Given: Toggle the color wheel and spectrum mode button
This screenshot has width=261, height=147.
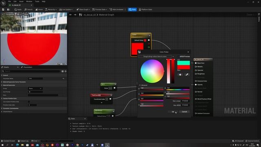Looking at the screenshot, I should pyautogui.click(x=180, y=74).
